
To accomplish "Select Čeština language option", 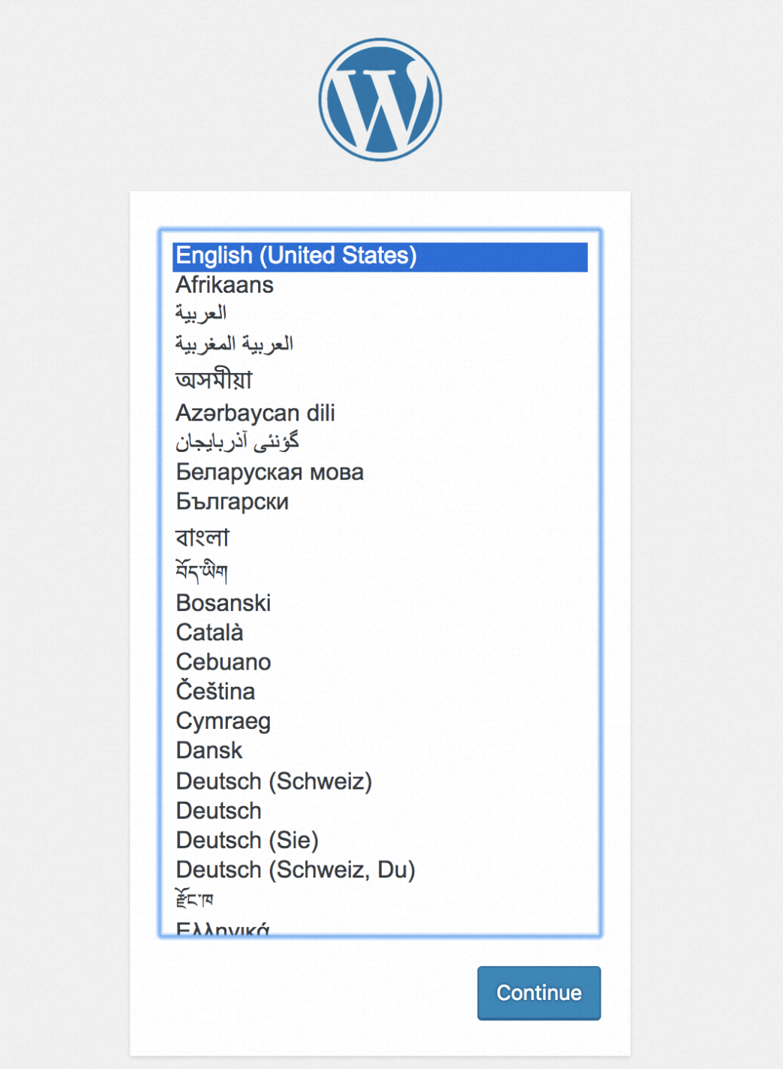I will (x=215, y=691).
